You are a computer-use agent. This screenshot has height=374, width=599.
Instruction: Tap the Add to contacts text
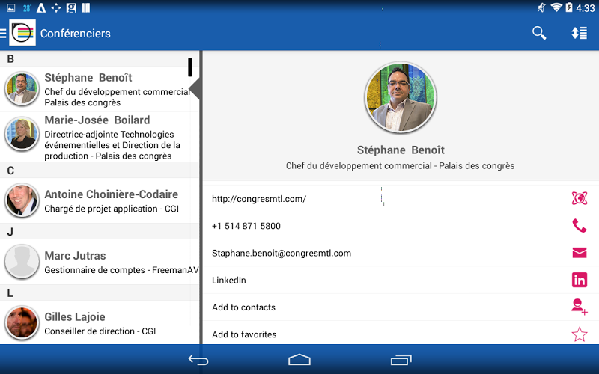[243, 307]
